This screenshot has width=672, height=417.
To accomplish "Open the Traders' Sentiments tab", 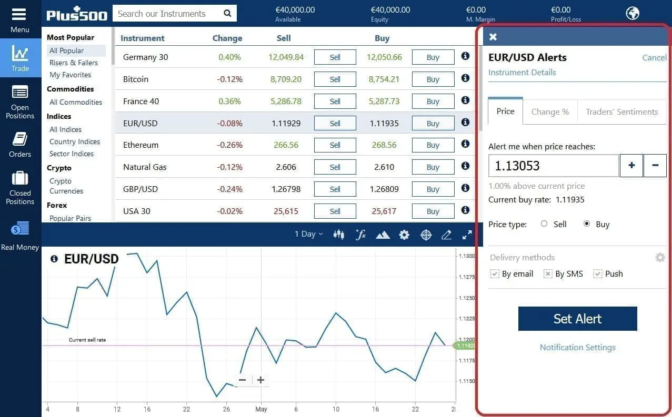I will click(x=622, y=111).
